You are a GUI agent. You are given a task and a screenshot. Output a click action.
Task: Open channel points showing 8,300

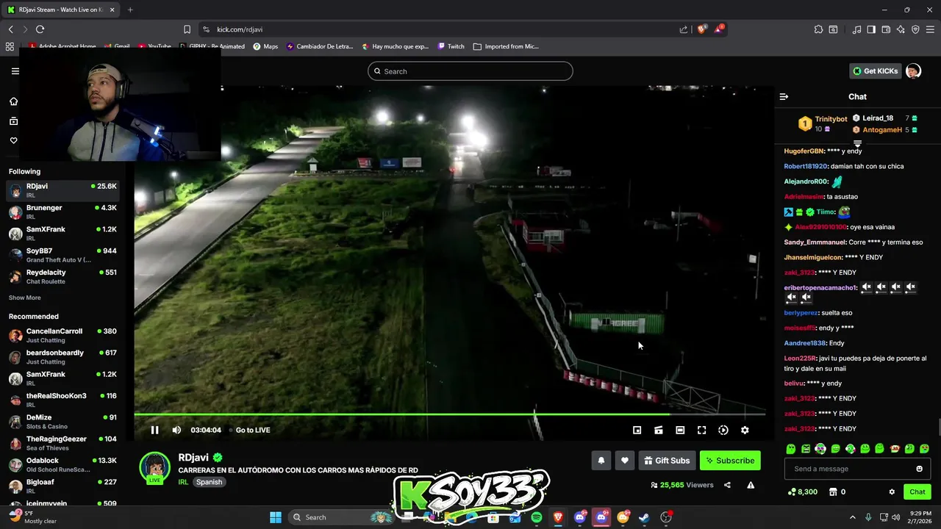pos(802,492)
